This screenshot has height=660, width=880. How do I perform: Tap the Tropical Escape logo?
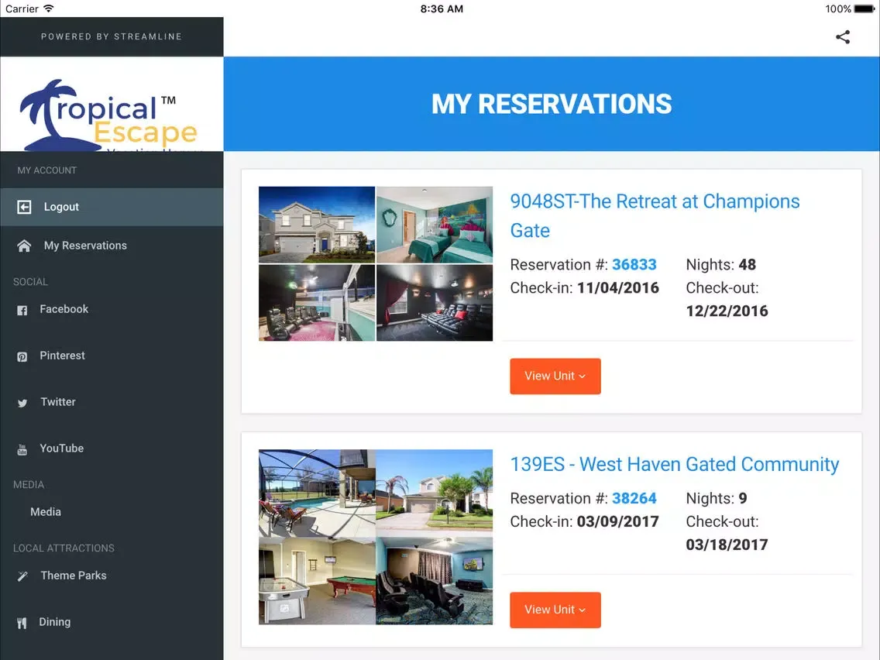(112, 104)
